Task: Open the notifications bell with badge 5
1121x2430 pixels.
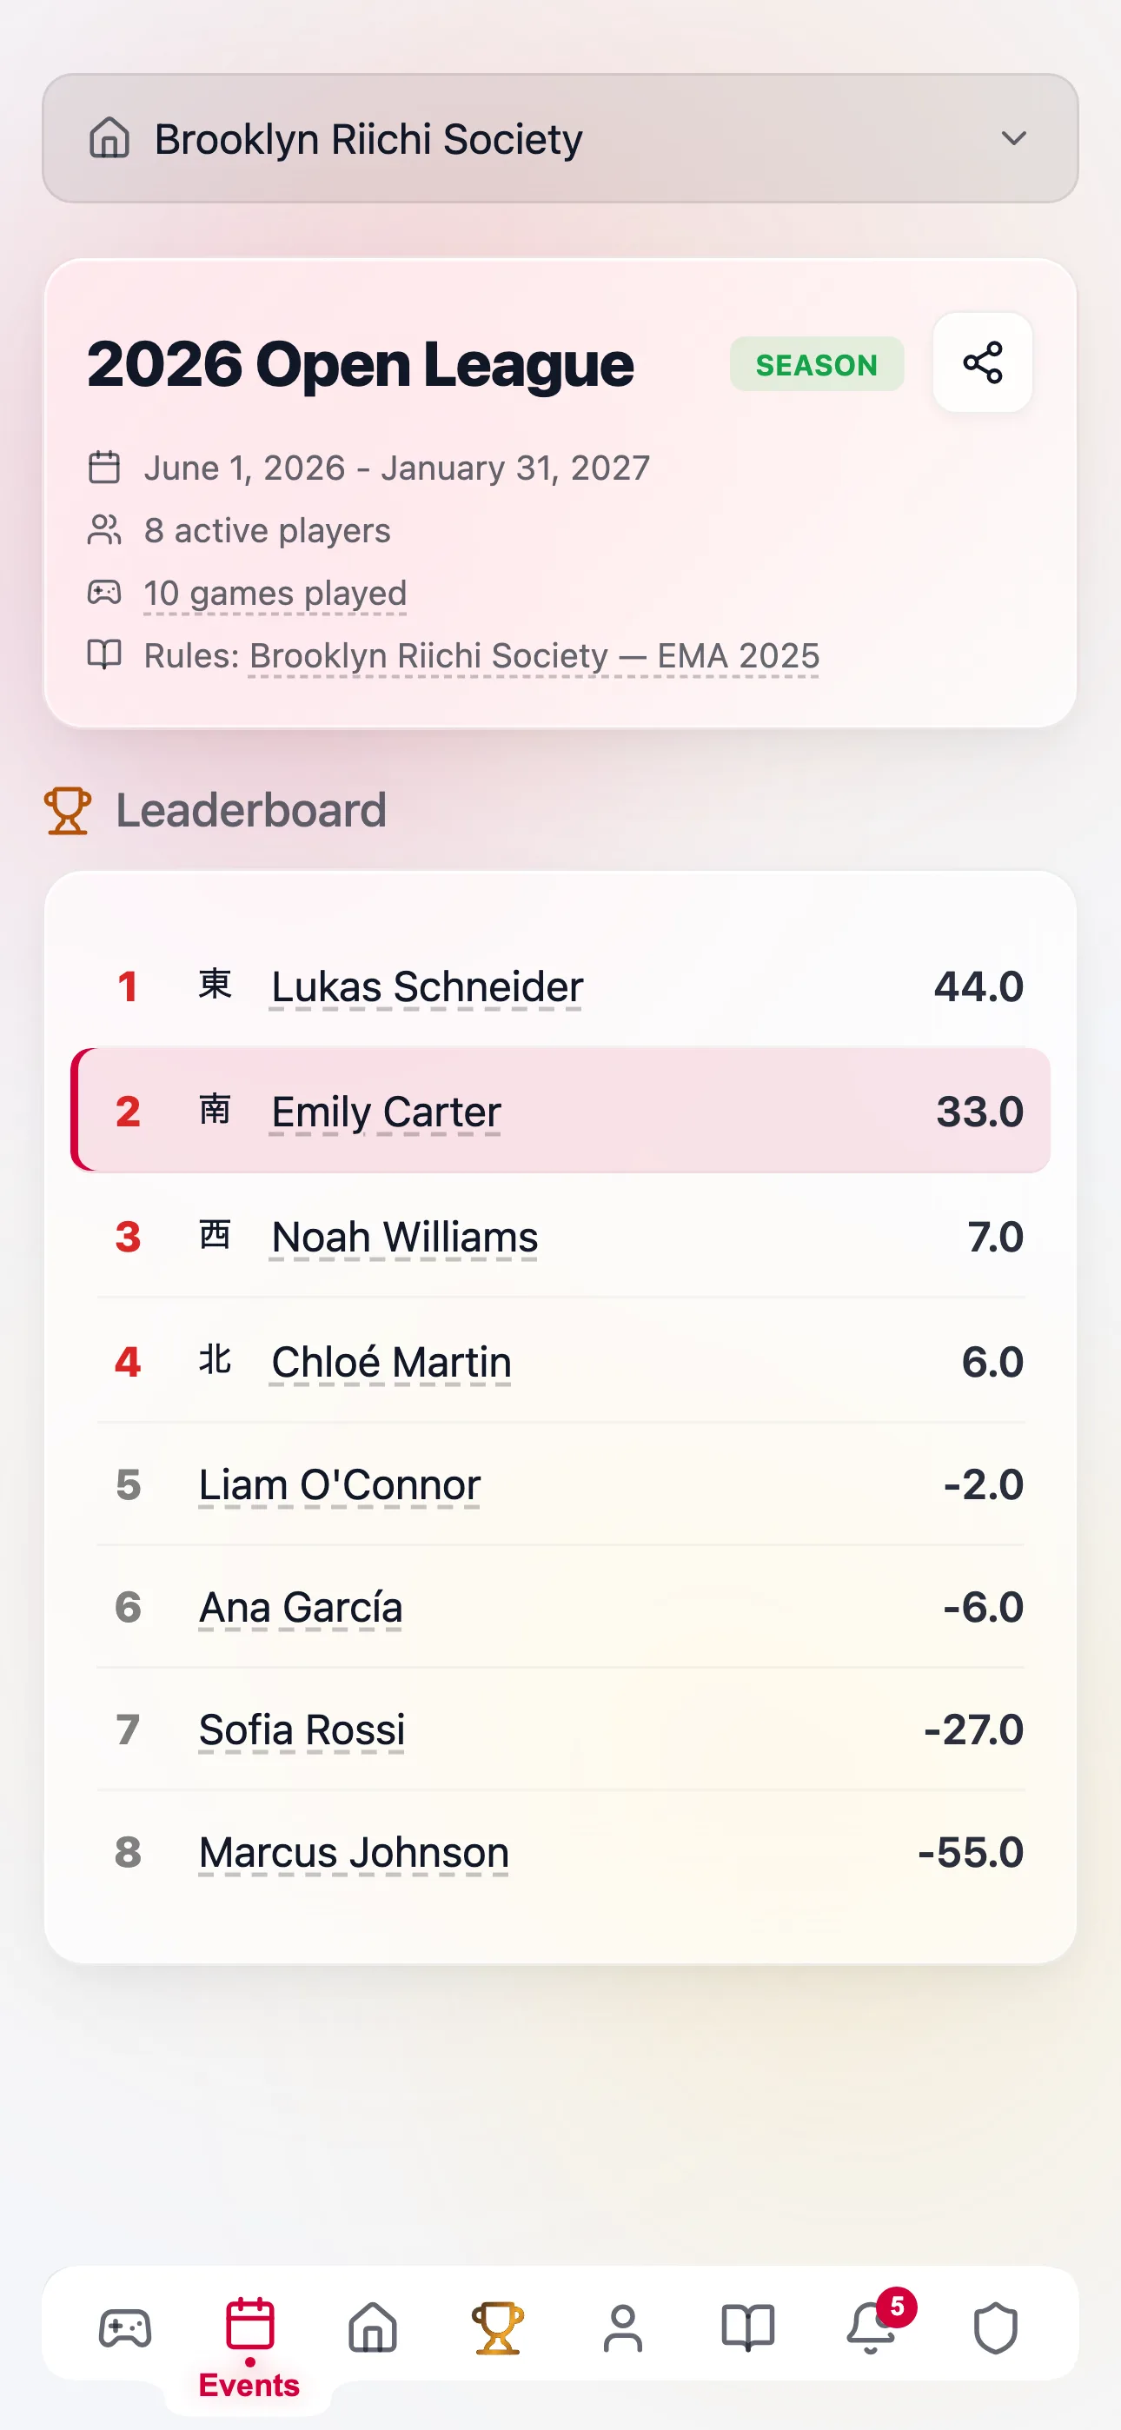Action: [872, 2328]
